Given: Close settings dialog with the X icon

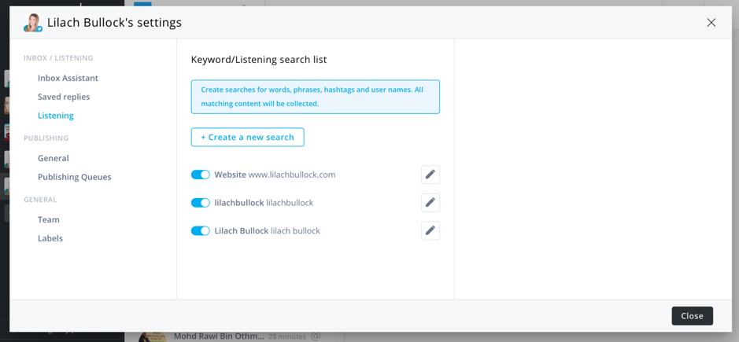Looking at the screenshot, I should 711,22.
